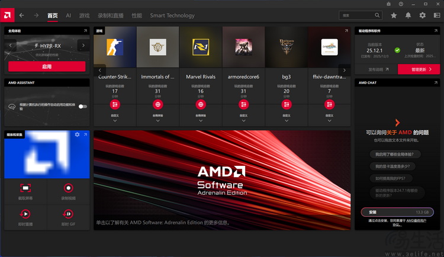Open the Smart Technology tab
The width and height of the screenshot is (444, 257).
point(172,15)
